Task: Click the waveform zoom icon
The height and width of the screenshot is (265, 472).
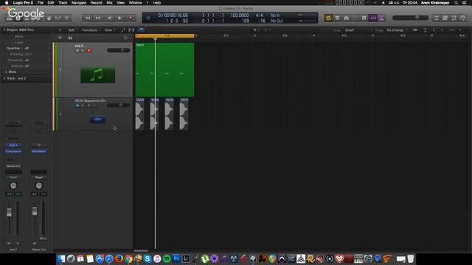Action: pos(415,30)
